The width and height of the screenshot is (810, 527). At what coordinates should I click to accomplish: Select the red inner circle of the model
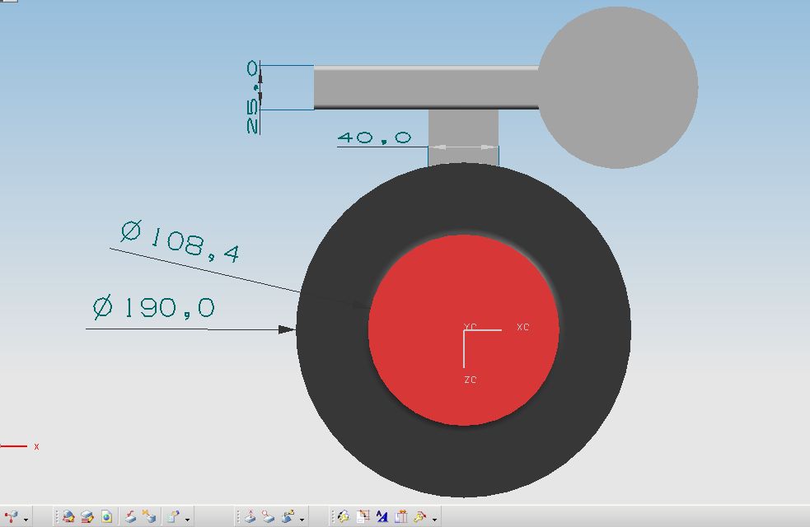point(463,330)
